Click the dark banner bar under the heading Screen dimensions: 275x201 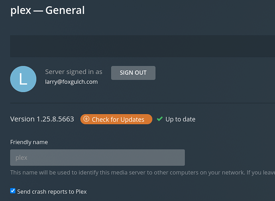tap(142, 46)
